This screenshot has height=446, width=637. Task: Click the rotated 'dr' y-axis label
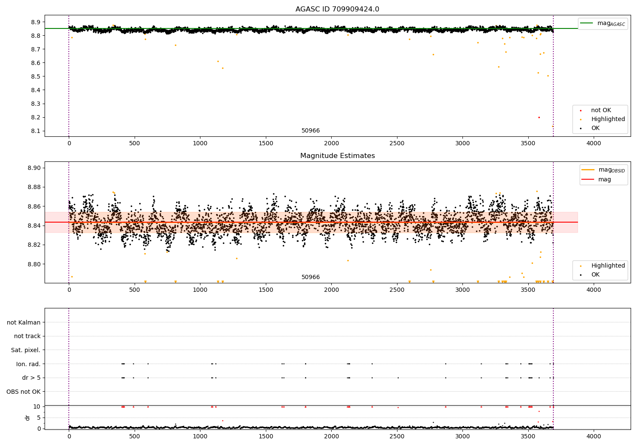[x=28, y=418]
